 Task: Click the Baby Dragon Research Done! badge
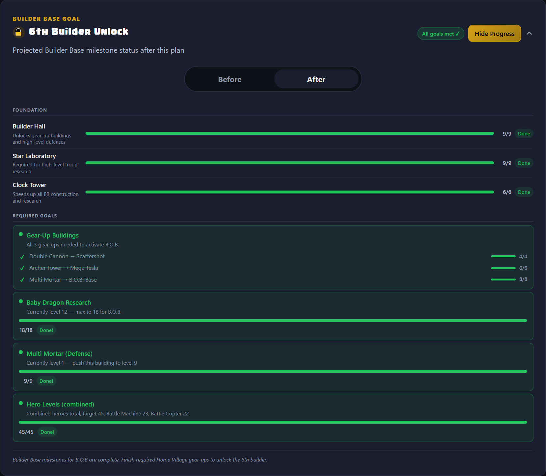[x=46, y=330]
